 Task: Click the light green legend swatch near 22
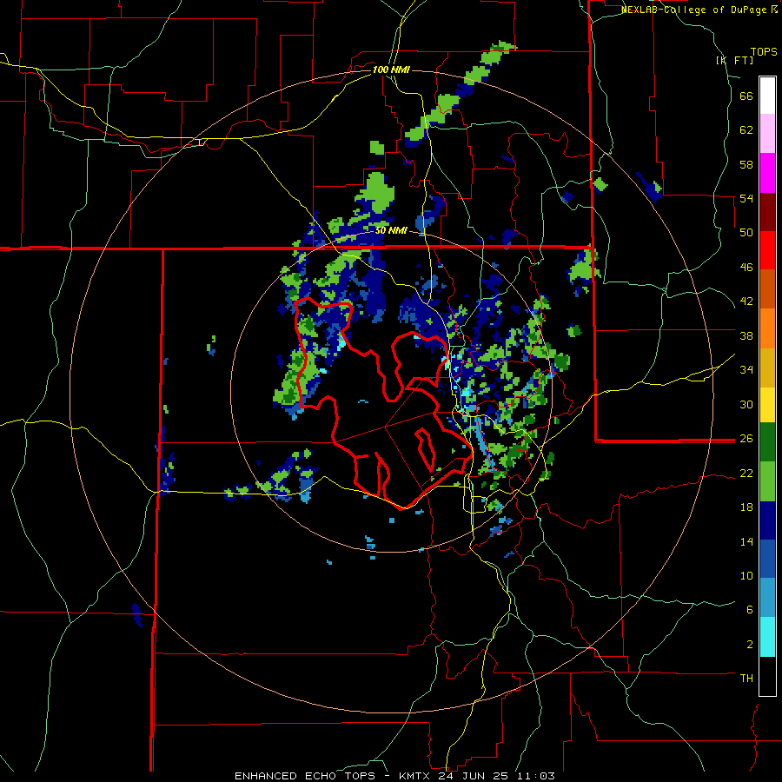[767, 481]
